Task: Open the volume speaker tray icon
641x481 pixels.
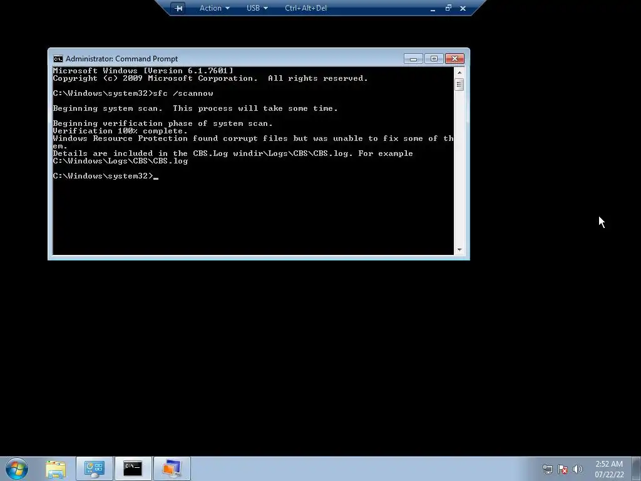Action: coord(578,469)
